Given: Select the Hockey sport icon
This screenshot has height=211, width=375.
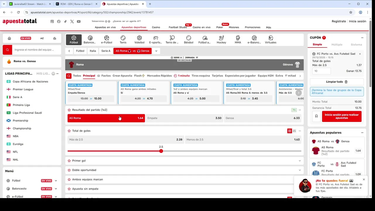Looking at the screenshot, I should click(221, 40).
